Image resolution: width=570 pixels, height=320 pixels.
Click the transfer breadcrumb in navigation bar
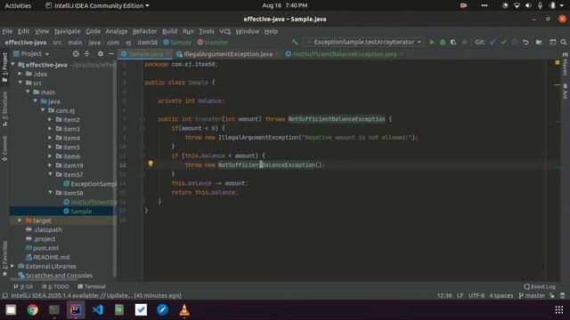pyautogui.click(x=213, y=43)
